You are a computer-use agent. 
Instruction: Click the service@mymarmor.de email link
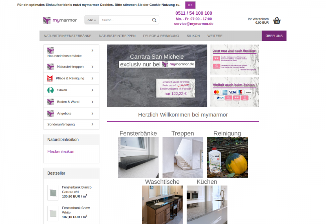(194, 24)
